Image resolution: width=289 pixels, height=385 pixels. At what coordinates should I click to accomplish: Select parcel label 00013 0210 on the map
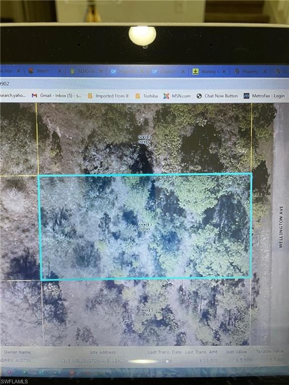[x=144, y=140]
